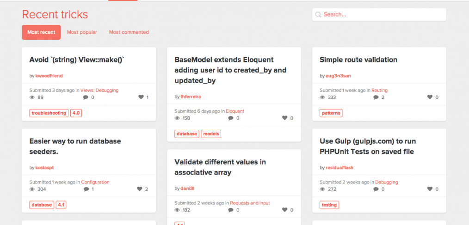Click the 333 view count

coord(332,97)
